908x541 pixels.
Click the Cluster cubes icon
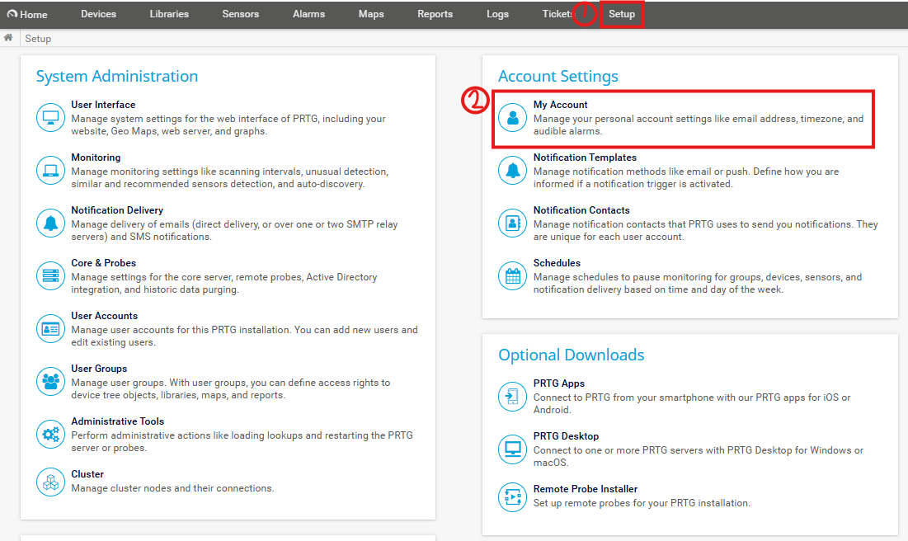[x=50, y=482]
